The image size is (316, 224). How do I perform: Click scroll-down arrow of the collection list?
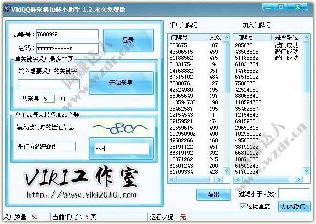point(227,171)
